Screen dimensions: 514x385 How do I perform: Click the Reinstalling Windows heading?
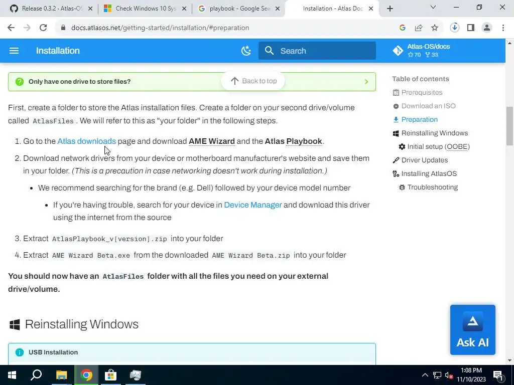click(82, 324)
